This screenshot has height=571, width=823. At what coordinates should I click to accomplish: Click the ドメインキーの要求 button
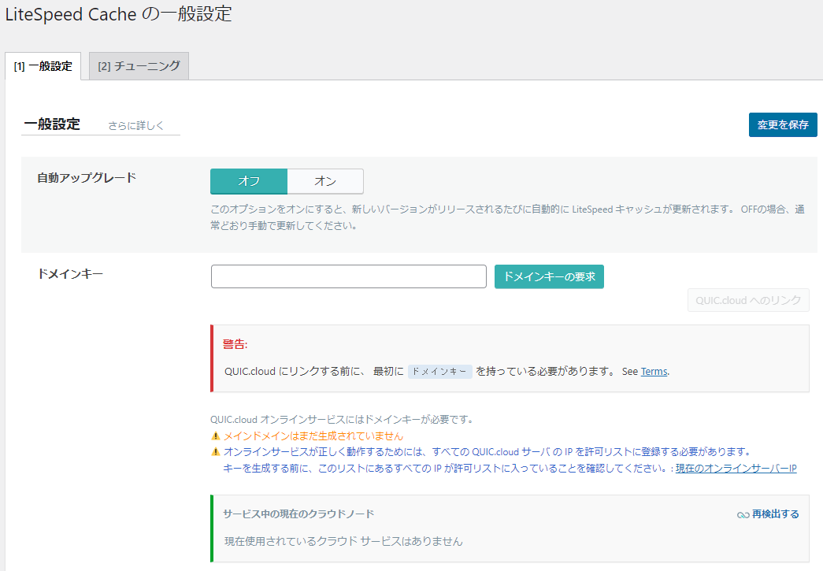coord(549,276)
